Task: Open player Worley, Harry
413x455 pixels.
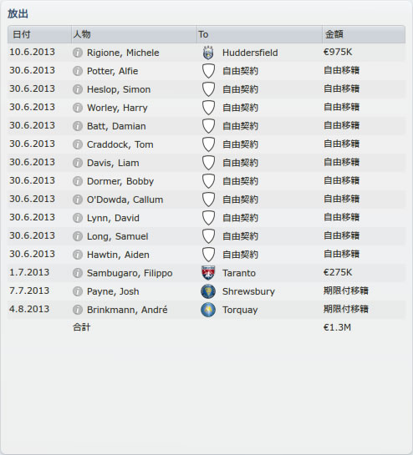Action: [x=117, y=108]
